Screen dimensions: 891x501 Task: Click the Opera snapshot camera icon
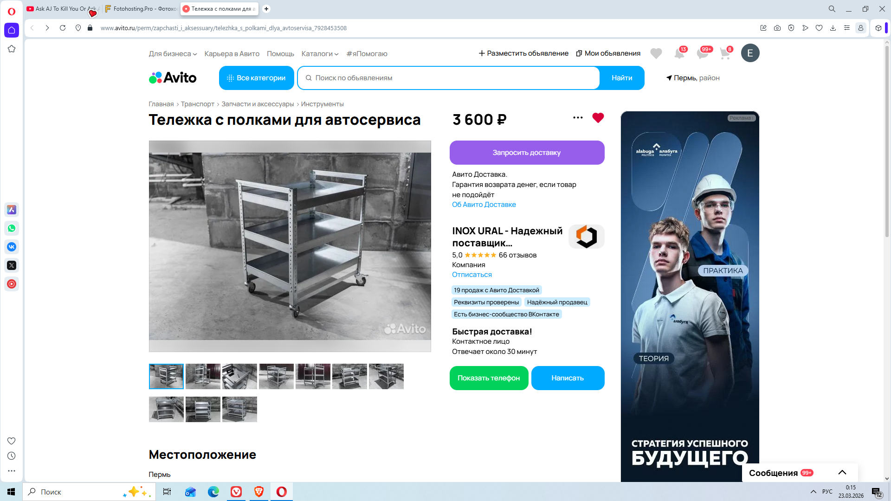click(x=777, y=28)
